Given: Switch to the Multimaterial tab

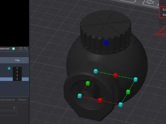Looking at the screenshot, I should pyautogui.click(x=7, y=100).
